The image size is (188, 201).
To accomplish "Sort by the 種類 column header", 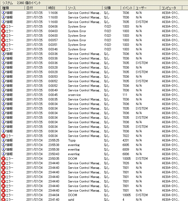I will (13, 8).
